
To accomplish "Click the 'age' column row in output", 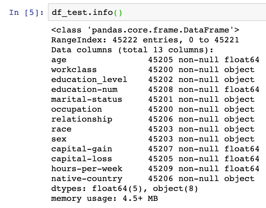I will tap(155, 60).
